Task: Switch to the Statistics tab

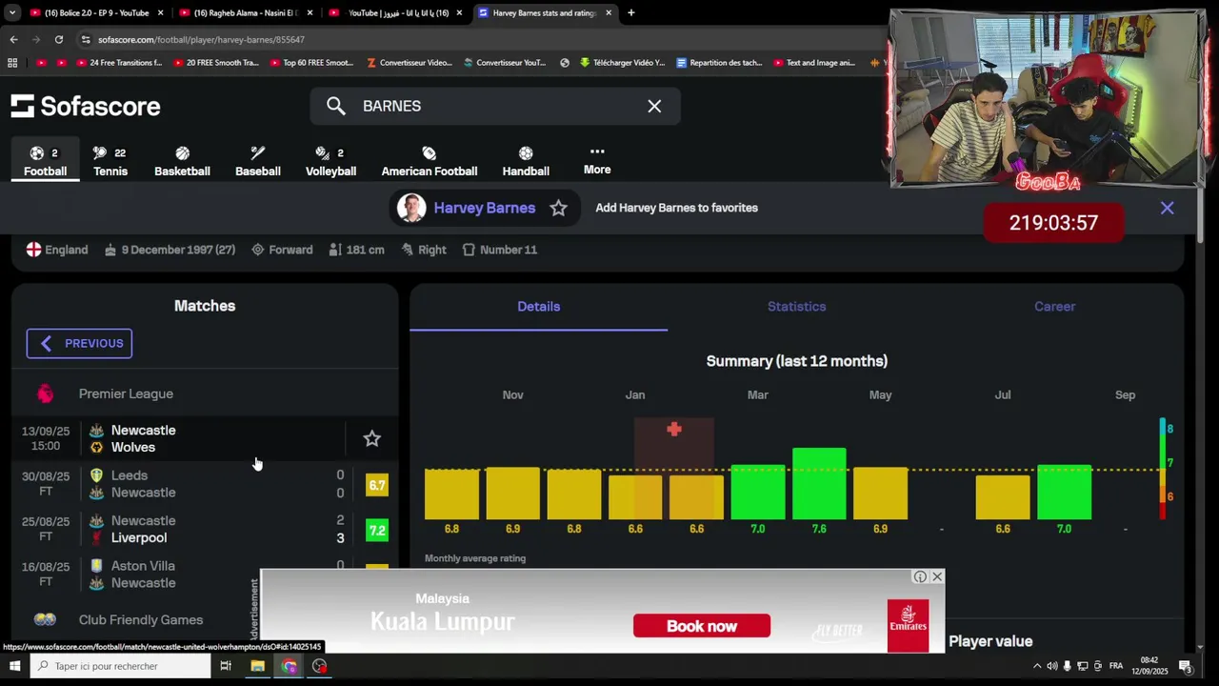Action: coord(796,306)
